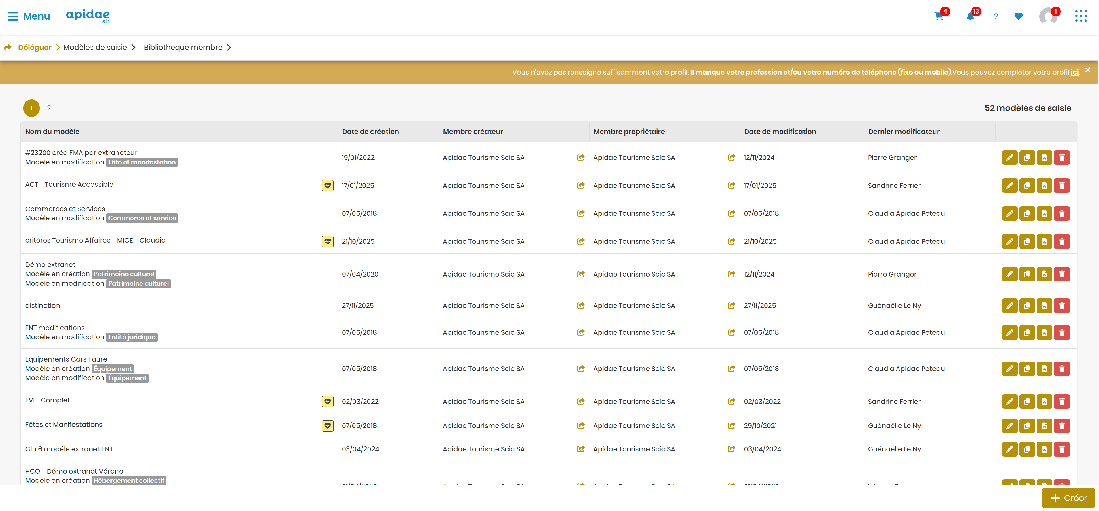Image resolution: width=1099 pixels, height=511 pixels.
Task: Open the help question mark
Action: click(995, 16)
